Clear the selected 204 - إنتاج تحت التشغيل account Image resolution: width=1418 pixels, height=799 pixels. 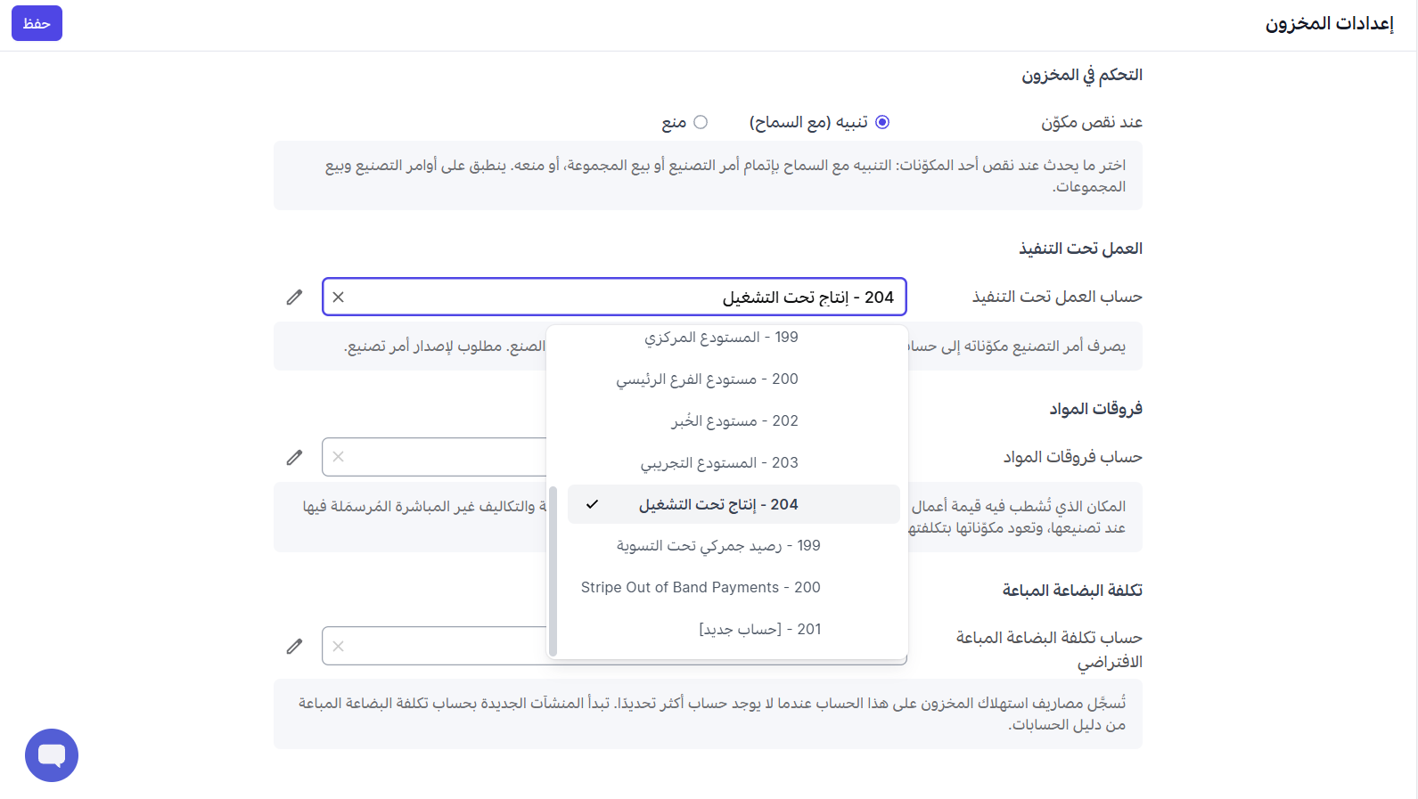coord(338,297)
